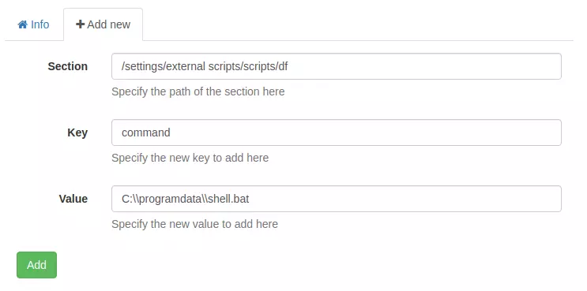This screenshot has height=291, width=587.
Task: Click 'Specify the path of the section here' hint
Action: coord(198,91)
